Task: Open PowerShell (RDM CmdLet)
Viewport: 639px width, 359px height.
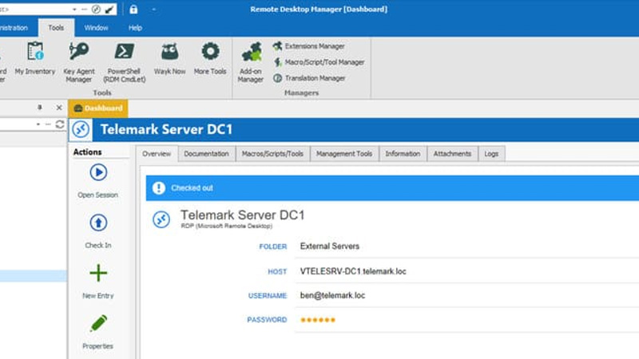Action: [x=125, y=62]
